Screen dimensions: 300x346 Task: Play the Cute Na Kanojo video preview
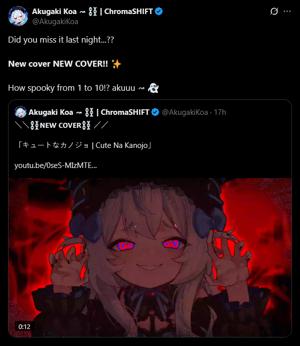(150, 257)
